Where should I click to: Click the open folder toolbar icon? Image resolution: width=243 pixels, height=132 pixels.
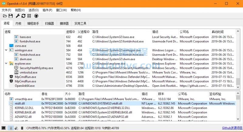(5, 16)
